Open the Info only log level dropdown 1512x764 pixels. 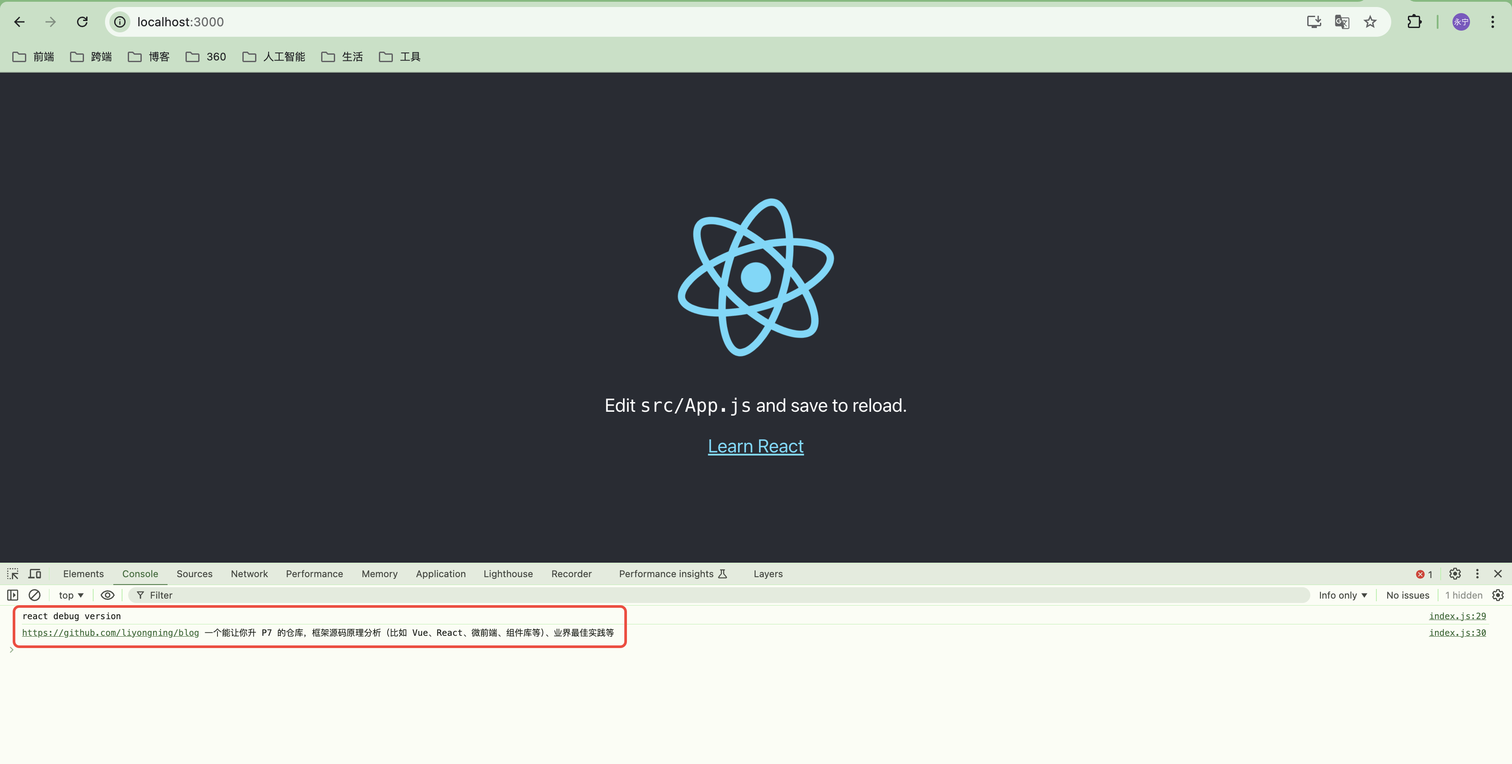pos(1342,595)
